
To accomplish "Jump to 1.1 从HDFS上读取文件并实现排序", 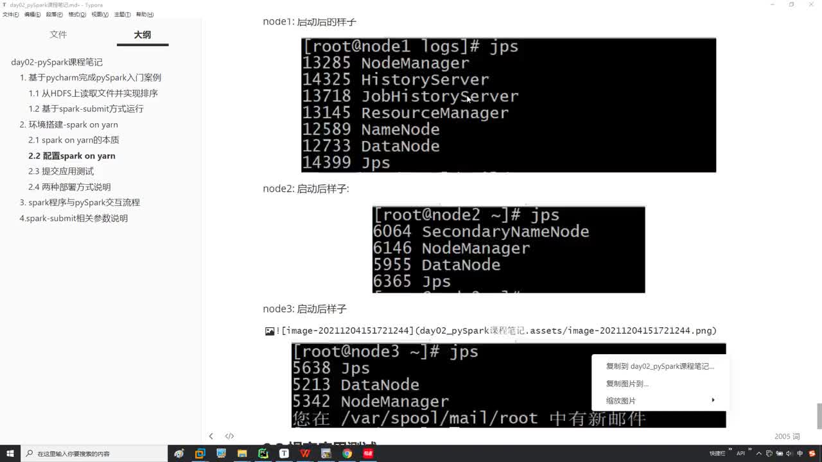I will click(x=93, y=93).
